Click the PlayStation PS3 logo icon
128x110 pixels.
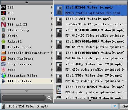coord(3,13)
